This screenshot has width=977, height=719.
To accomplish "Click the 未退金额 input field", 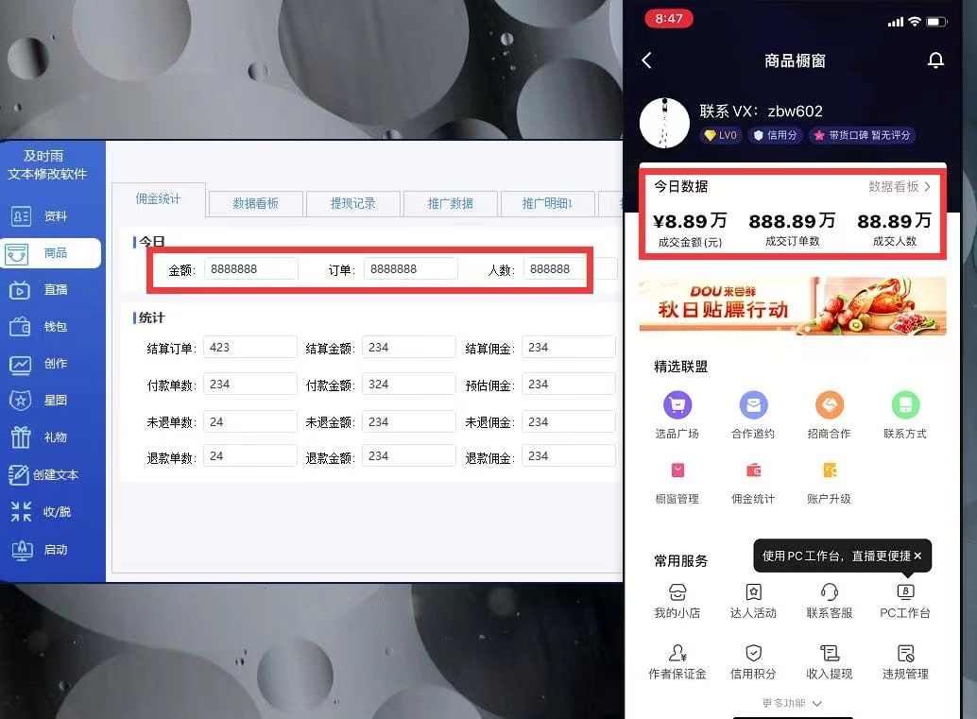I will click(x=409, y=421).
